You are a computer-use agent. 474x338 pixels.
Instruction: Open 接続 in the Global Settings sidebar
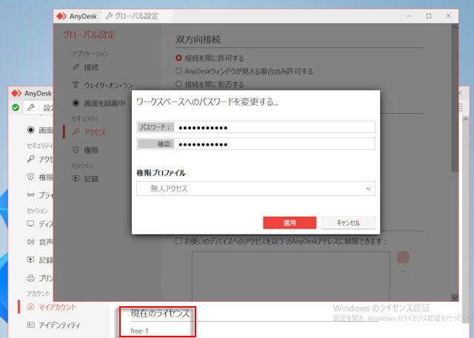[91, 67]
